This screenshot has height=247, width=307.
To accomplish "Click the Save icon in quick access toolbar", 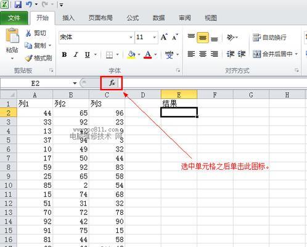I will click(x=18, y=4).
